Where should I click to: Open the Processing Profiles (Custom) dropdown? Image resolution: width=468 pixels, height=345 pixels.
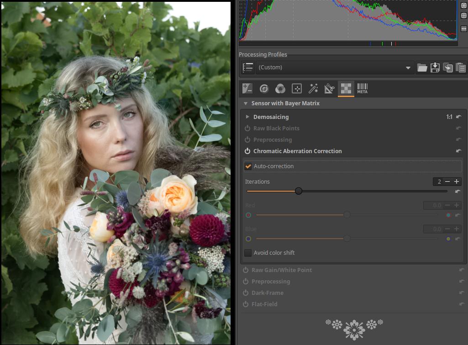point(335,67)
